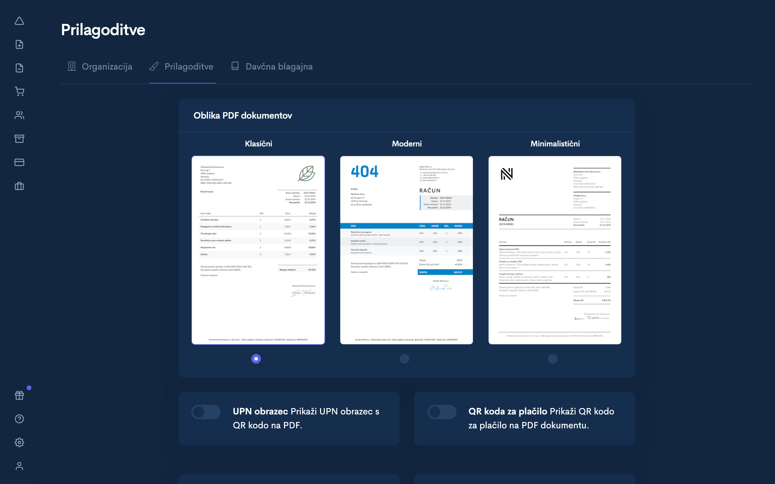Select the Minimalistični radio button
775x484 pixels.
click(x=553, y=359)
